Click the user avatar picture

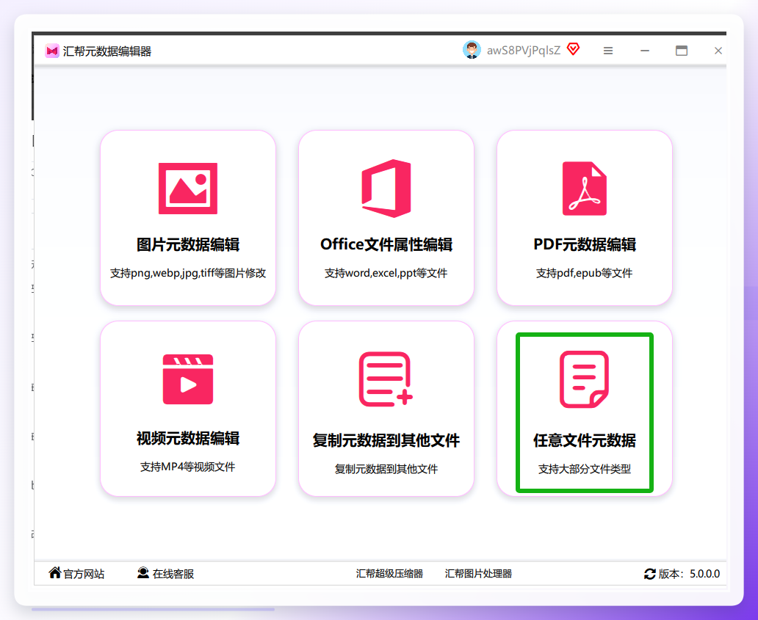[472, 50]
